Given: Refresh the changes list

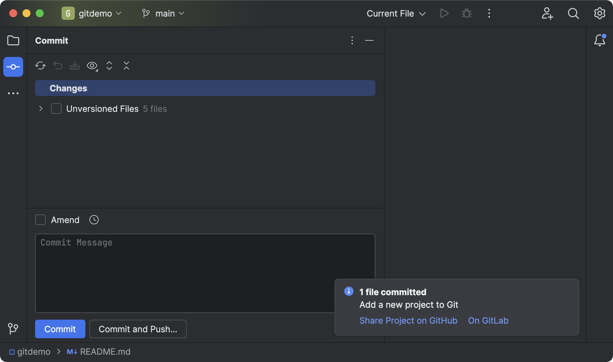Looking at the screenshot, I should 40,66.
